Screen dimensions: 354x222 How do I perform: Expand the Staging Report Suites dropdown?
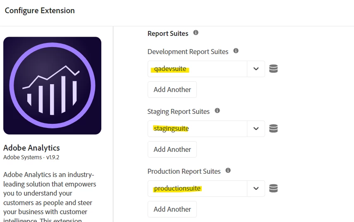256,129
